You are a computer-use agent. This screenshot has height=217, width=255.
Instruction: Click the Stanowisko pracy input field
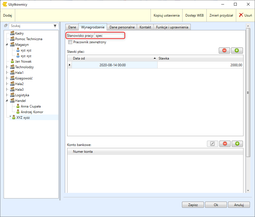click(x=109, y=36)
